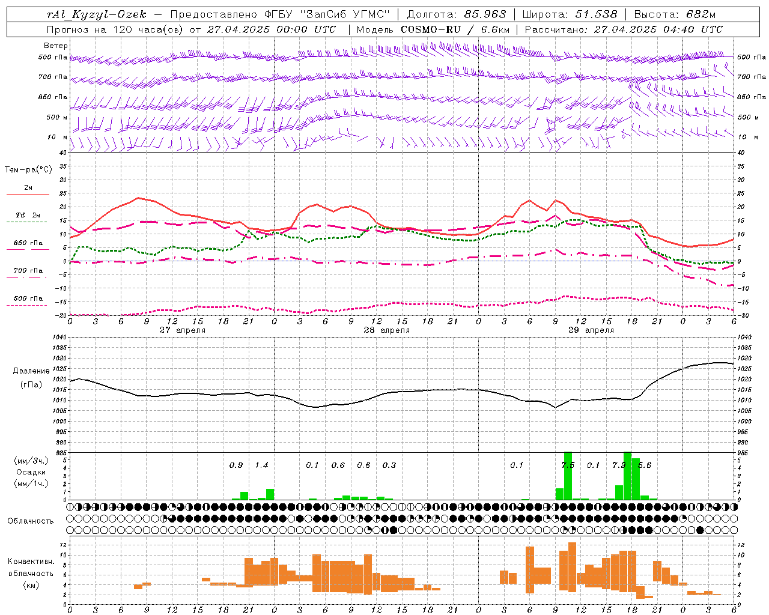Click the 'Высота: 682м' value
This screenshot has height=615, width=769.
click(x=675, y=15)
